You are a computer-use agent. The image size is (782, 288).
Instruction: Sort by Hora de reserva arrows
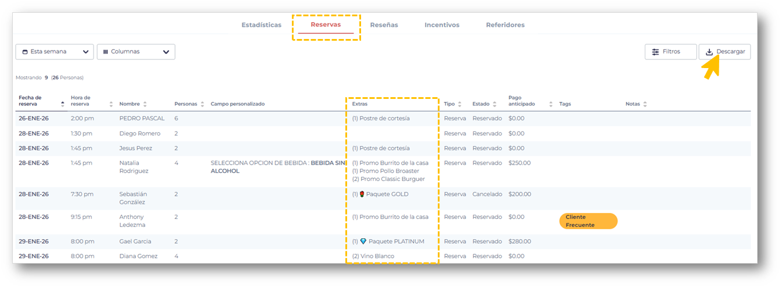click(111, 104)
